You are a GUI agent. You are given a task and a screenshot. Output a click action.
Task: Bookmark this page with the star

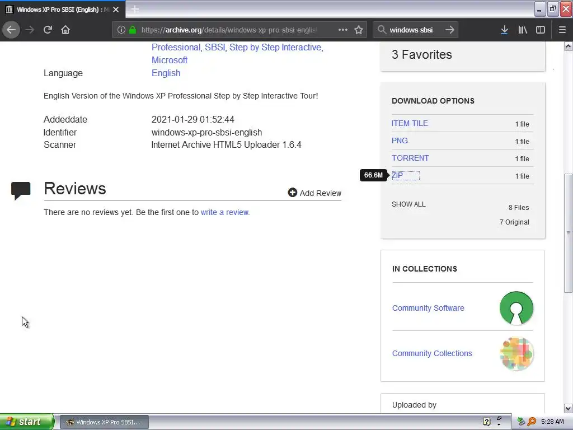(359, 30)
